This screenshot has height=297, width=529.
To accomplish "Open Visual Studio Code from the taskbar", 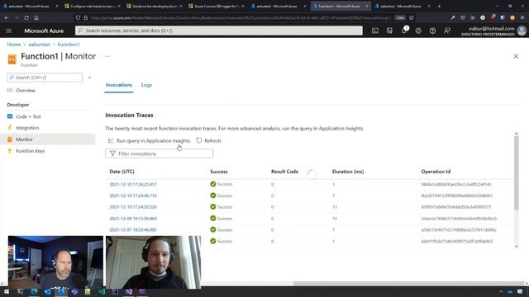I will 102,291.
